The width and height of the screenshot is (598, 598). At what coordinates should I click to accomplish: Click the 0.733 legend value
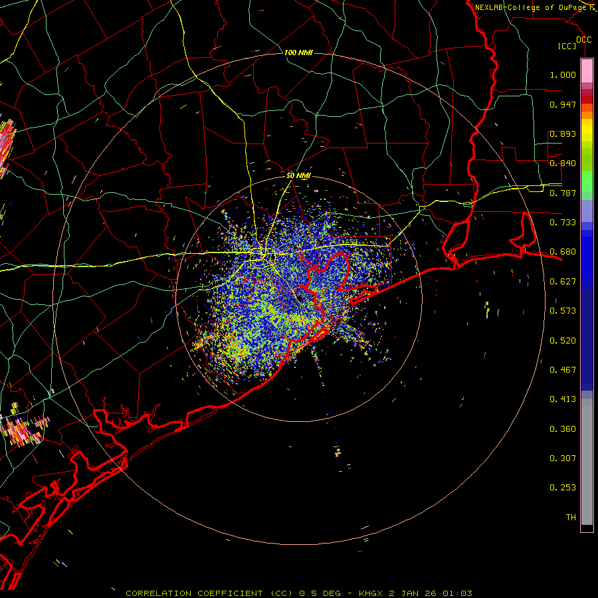pos(563,223)
